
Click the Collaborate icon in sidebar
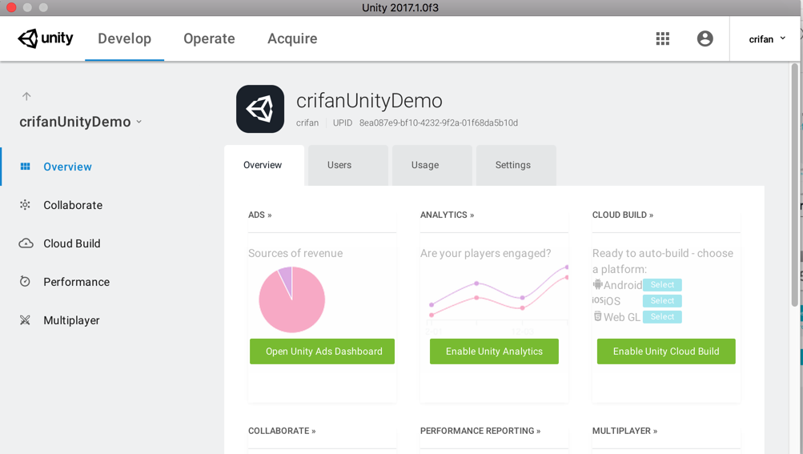[x=25, y=204]
